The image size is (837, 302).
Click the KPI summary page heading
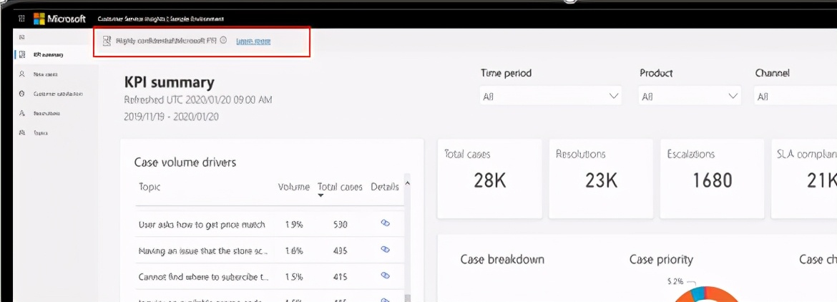(x=170, y=82)
